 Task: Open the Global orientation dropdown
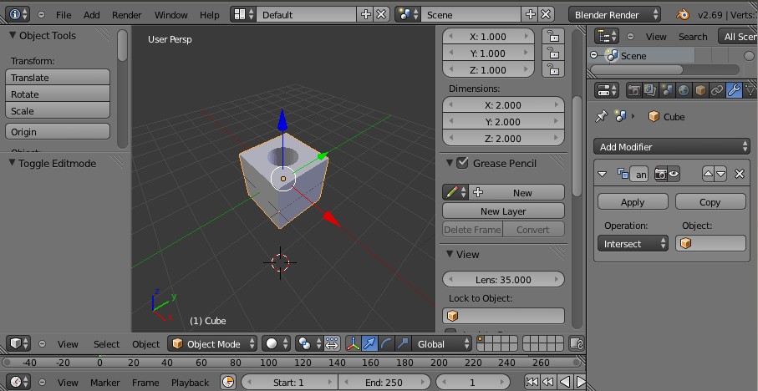click(x=441, y=343)
